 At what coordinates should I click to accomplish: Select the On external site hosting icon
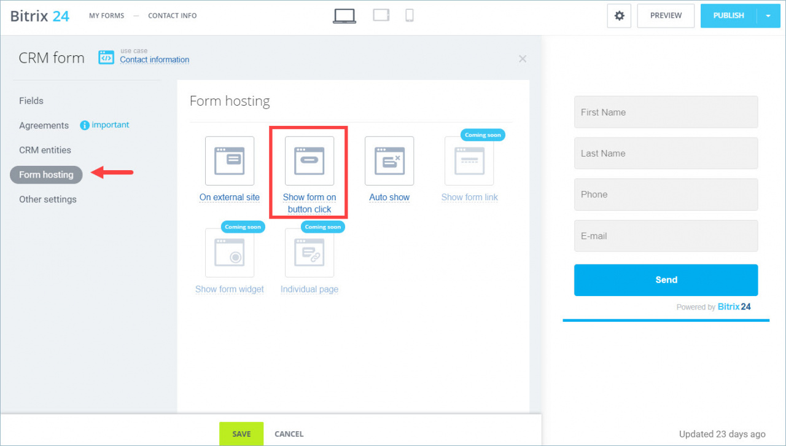[230, 161]
